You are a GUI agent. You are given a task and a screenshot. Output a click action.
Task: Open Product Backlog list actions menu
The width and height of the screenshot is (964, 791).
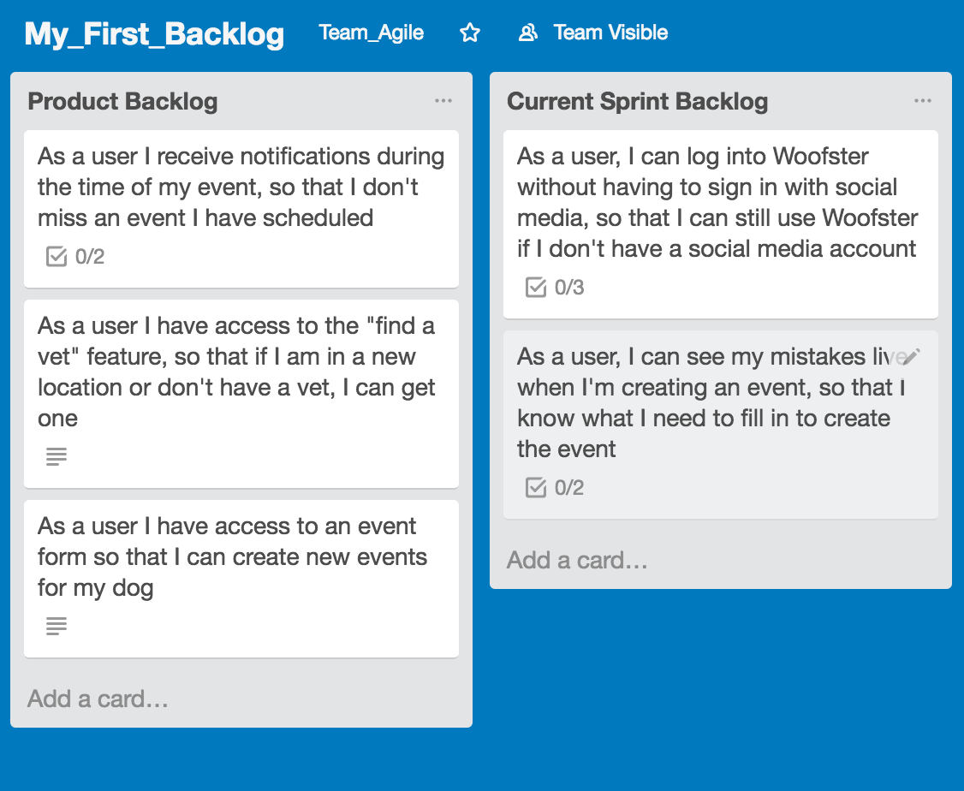pos(443,101)
